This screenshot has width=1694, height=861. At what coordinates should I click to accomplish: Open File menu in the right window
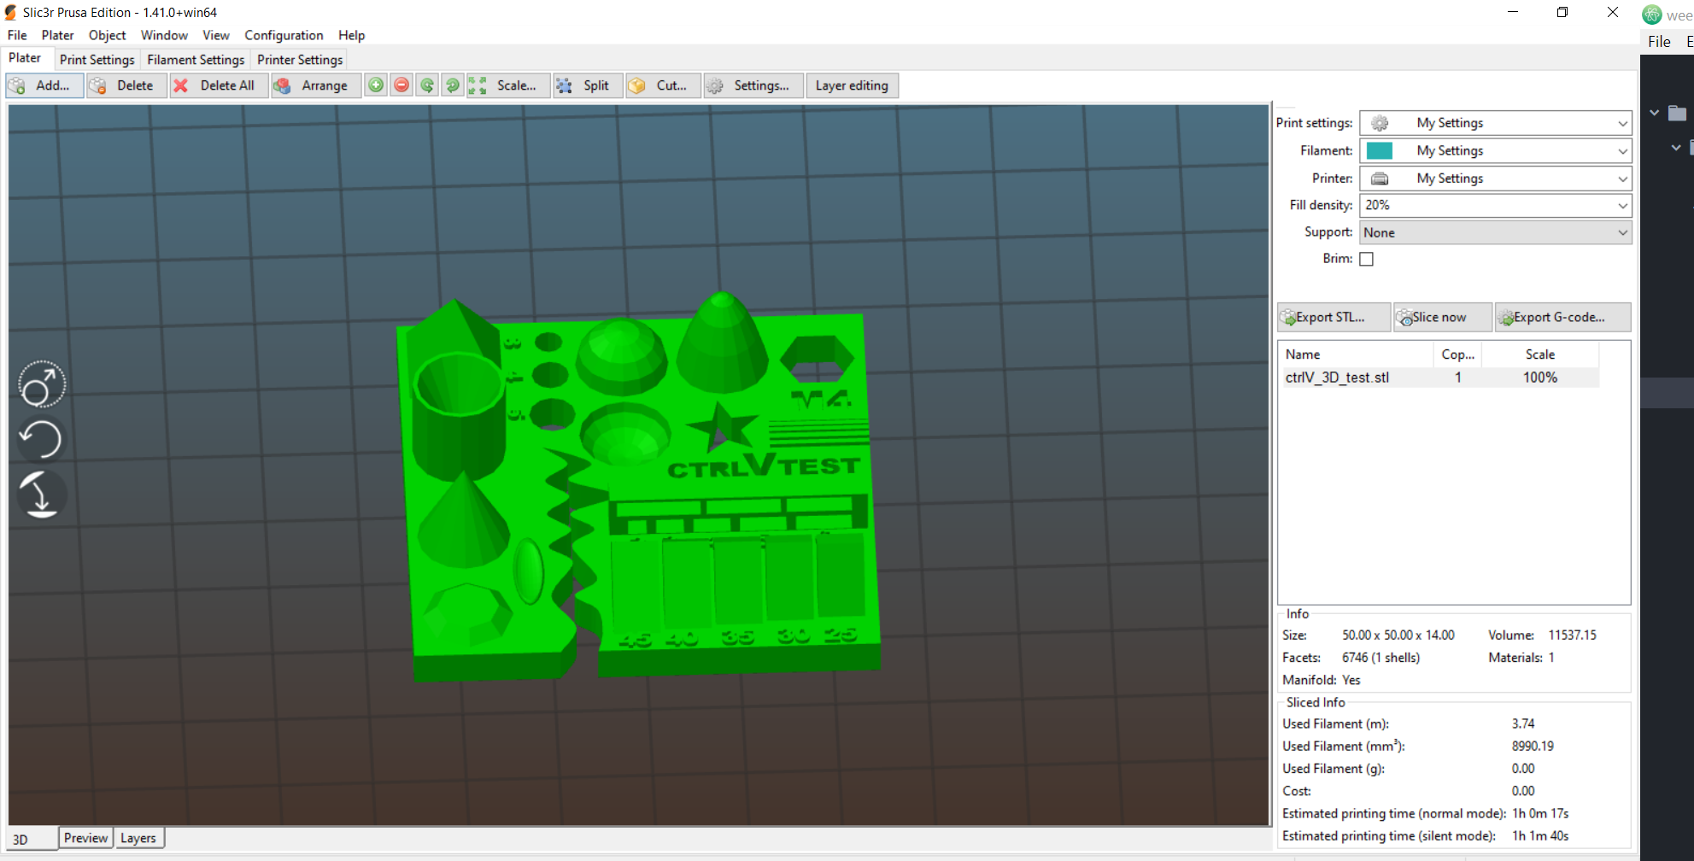click(1659, 41)
